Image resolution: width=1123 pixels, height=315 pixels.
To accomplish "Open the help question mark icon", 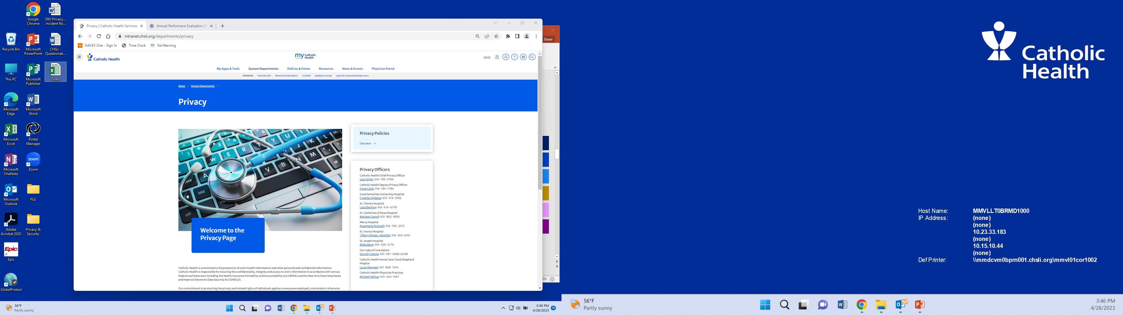I will (514, 57).
